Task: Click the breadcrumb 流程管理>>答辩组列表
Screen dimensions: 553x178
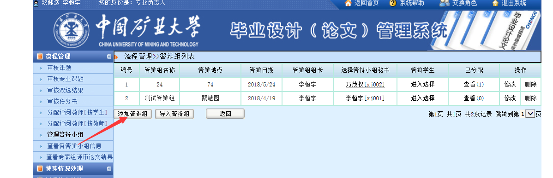Action: pyautogui.click(x=159, y=57)
